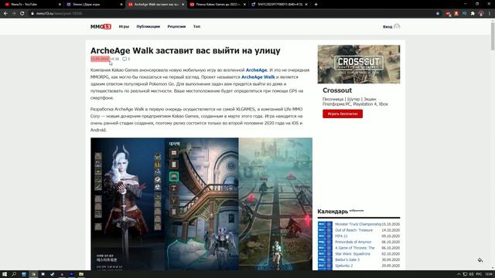The height and width of the screenshot is (278, 495).
Task: Open the ArcheAge Walk screenshots image
Action: pos(201,204)
